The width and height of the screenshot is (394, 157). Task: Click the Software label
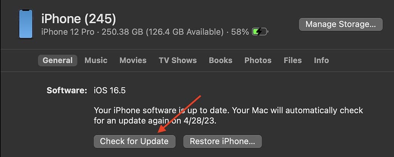click(67, 90)
